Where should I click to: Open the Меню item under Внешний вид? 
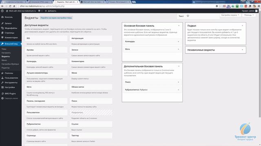[x=4, y=60]
